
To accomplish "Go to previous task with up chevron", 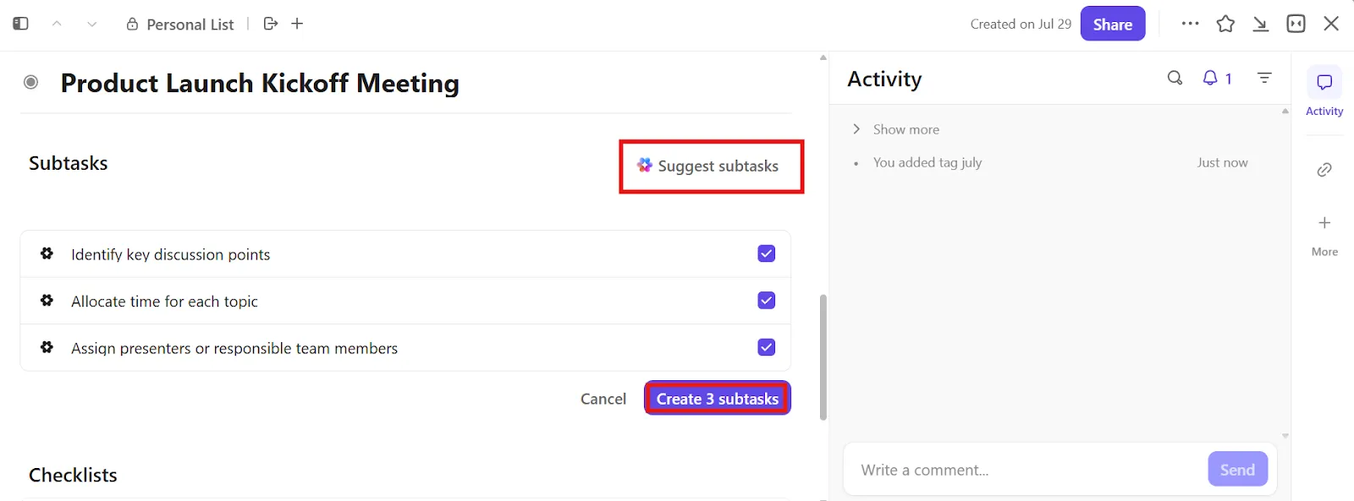I will tap(57, 24).
